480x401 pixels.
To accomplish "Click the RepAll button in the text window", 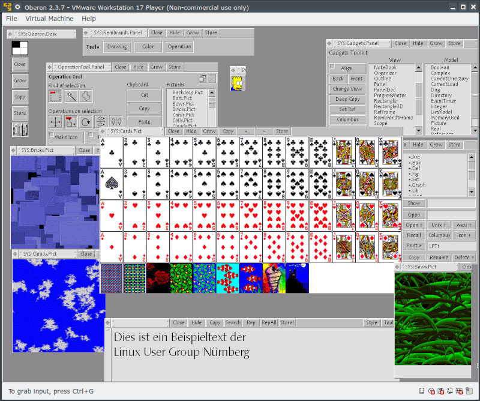I will [269, 322].
